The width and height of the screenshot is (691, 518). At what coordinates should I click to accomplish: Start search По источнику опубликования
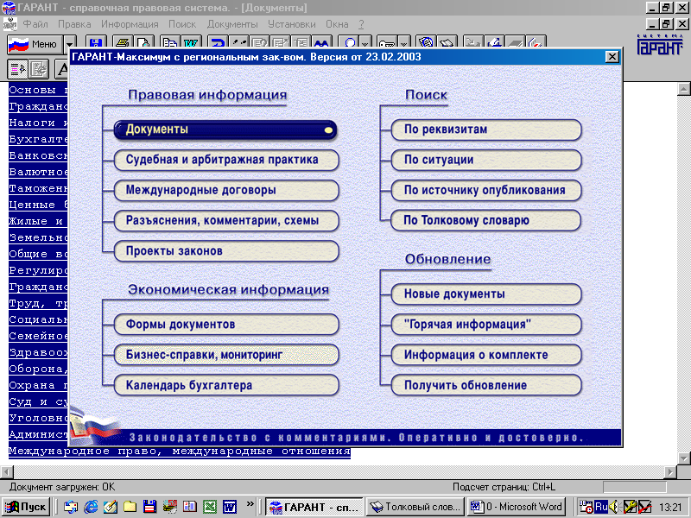pos(486,190)
